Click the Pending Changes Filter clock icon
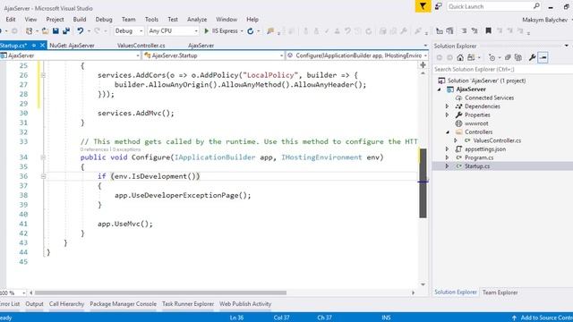The height and width of the screenshot is (322, 573). (x=492, y=57)
